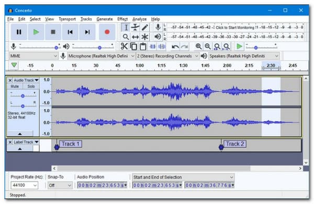Image resolution: width=314 pixels, height=204 pixels.
Task: Click the recording volume slider handle
Action: [x=57, y=47]
